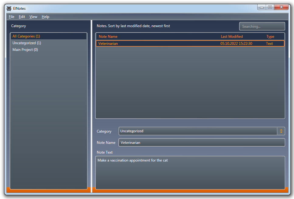Click the ElNotes owl icon in title bar
The height and width of the screenshot is (199, 294).
click(9, 9)
